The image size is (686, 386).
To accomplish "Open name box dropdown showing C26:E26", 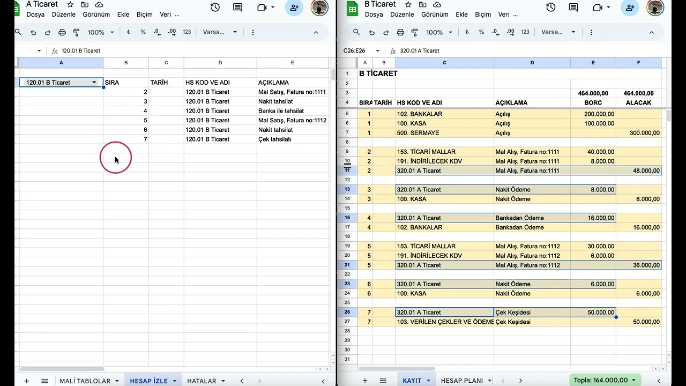I will point(377,51).
